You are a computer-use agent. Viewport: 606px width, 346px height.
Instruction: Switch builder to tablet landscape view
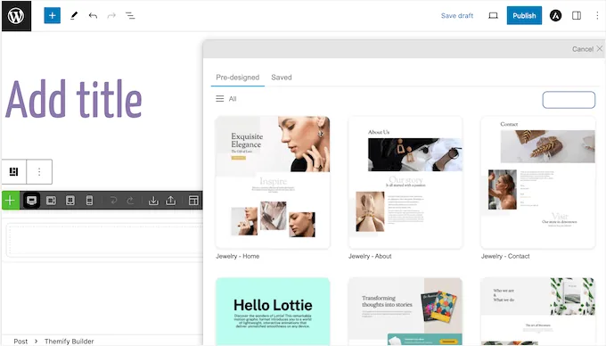(51, 201)
